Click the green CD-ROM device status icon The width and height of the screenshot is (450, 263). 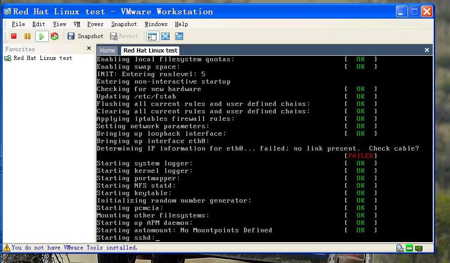(x=409, y=248)
